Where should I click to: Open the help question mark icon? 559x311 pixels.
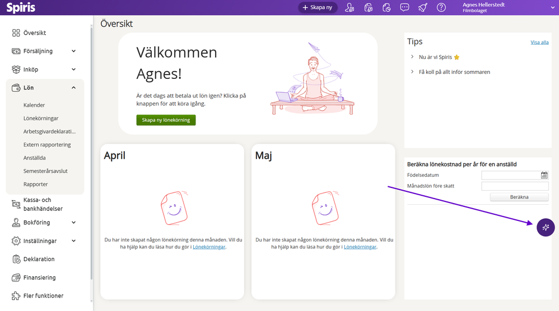click(441, 7)
